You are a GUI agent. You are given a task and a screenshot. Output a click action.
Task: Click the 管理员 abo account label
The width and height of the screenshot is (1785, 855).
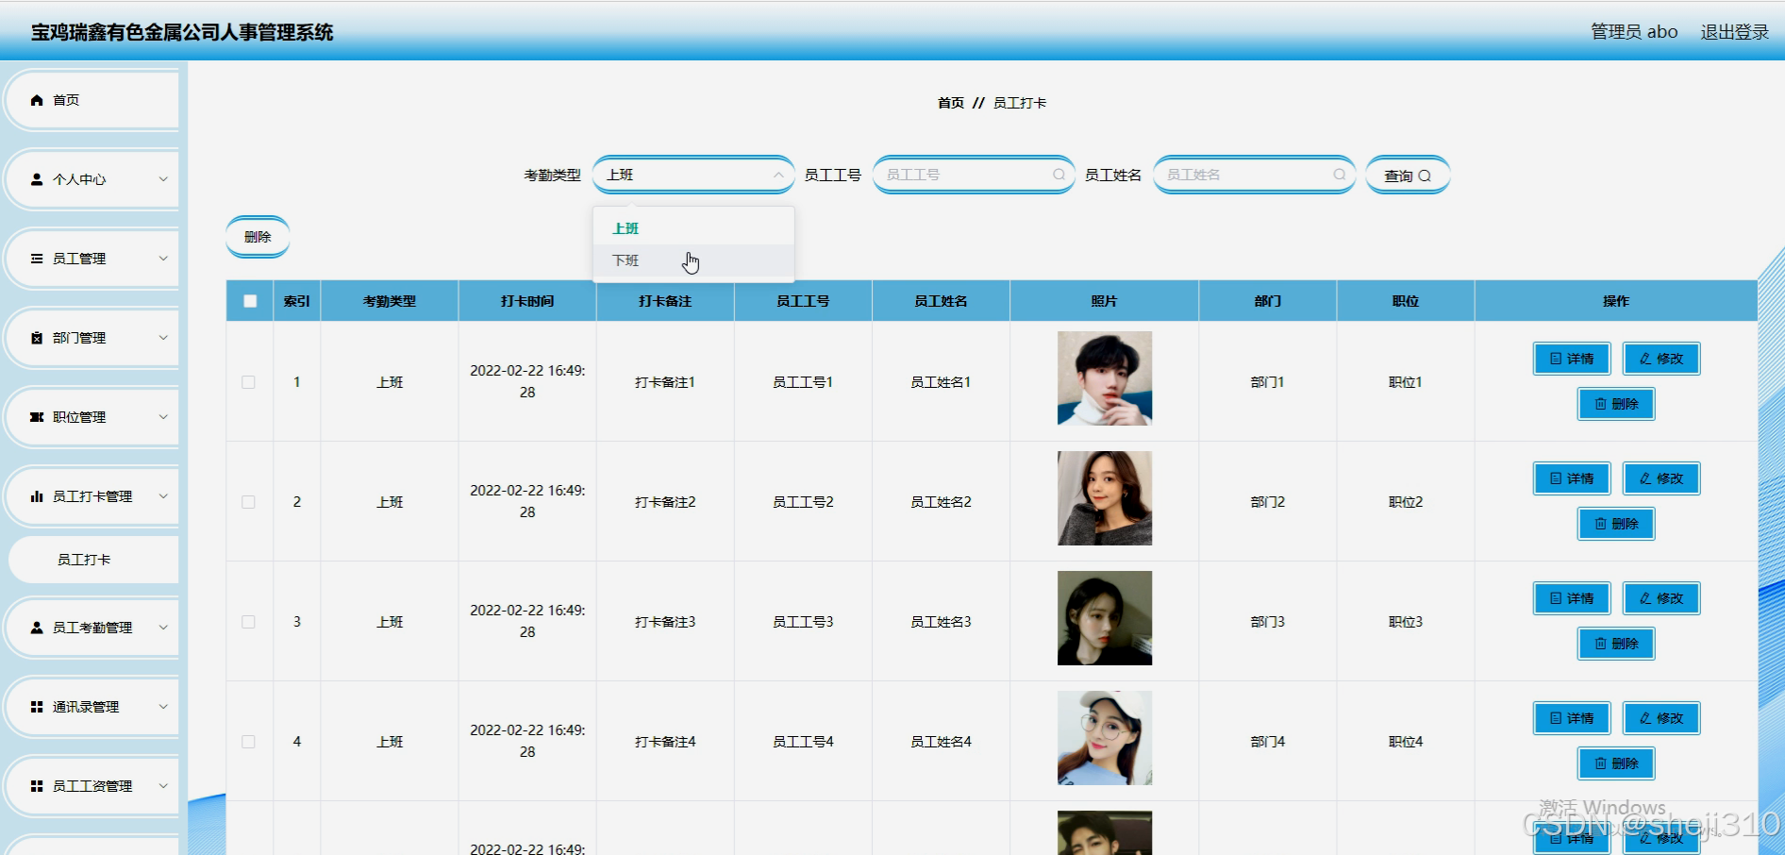coord(1634,32)
